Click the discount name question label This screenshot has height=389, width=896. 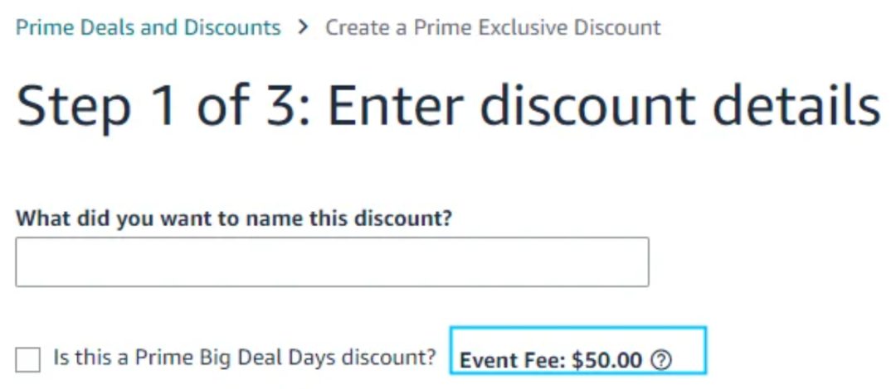click(234, 218)
